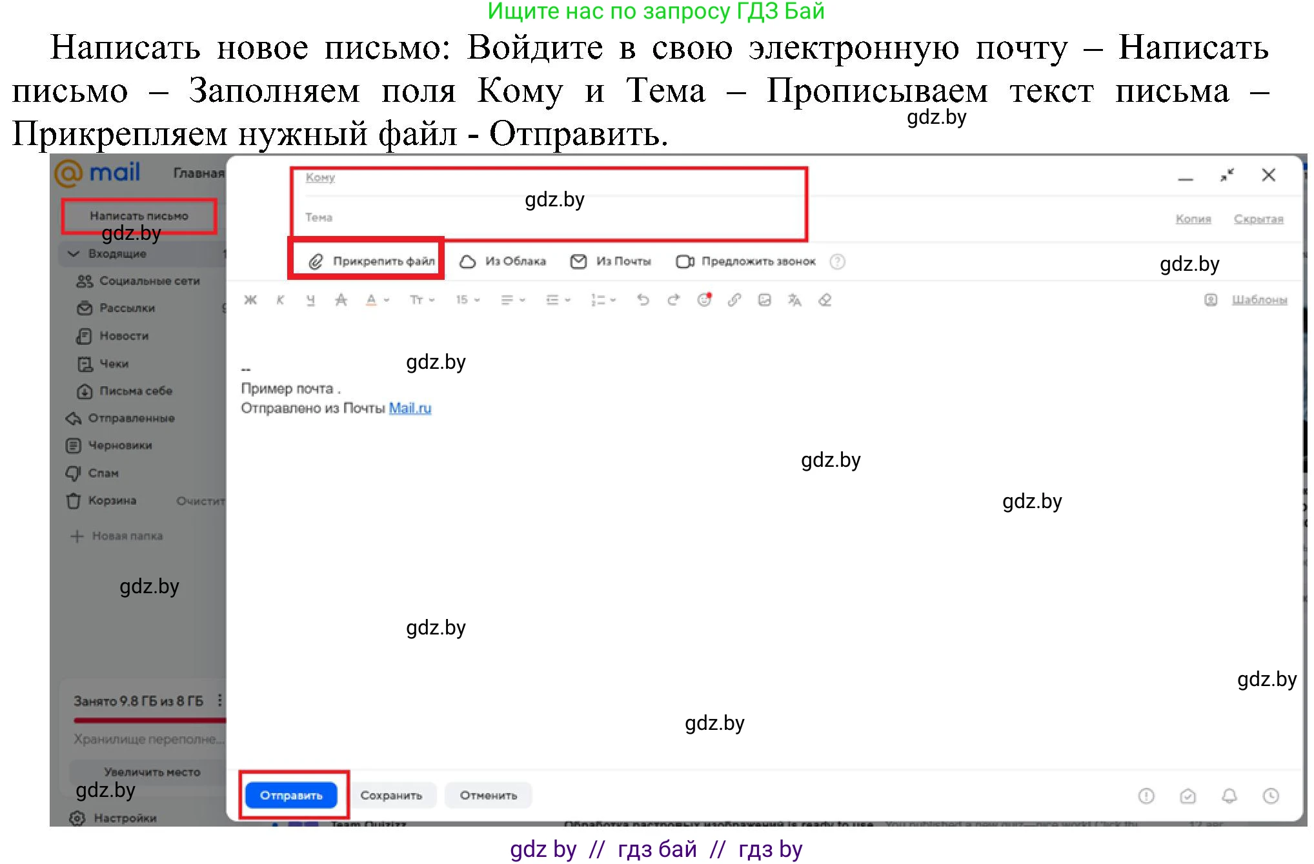1314x864 pixels.
Task: Open the emoji picker
Action: 703,300
